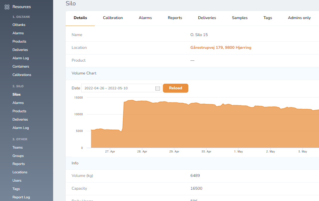This screenshot has width=319, height=201.
Task: Click the silo name 'O. Silo 15'
Action: [199, 35]
